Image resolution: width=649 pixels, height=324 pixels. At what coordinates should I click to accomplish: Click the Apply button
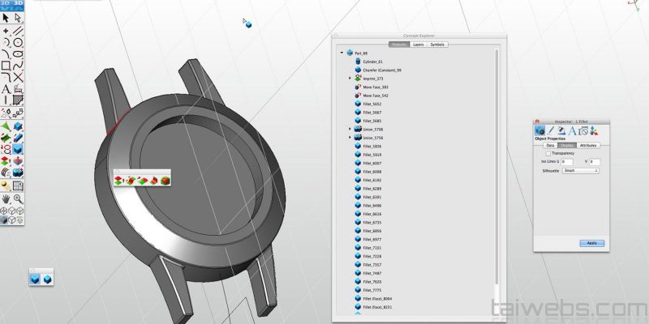click(x=591, y=243)
